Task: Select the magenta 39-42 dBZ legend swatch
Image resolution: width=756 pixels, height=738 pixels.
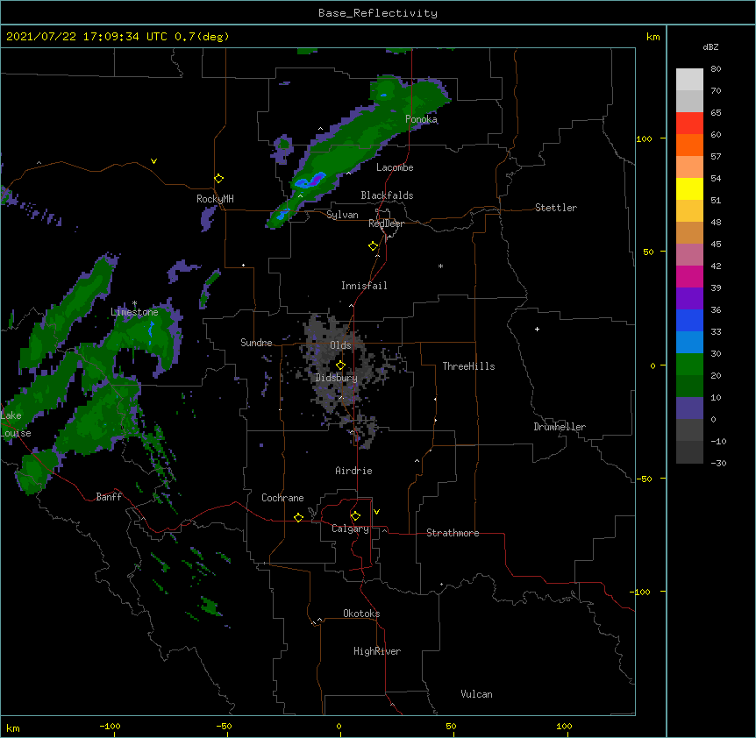Action: [689, 276]
